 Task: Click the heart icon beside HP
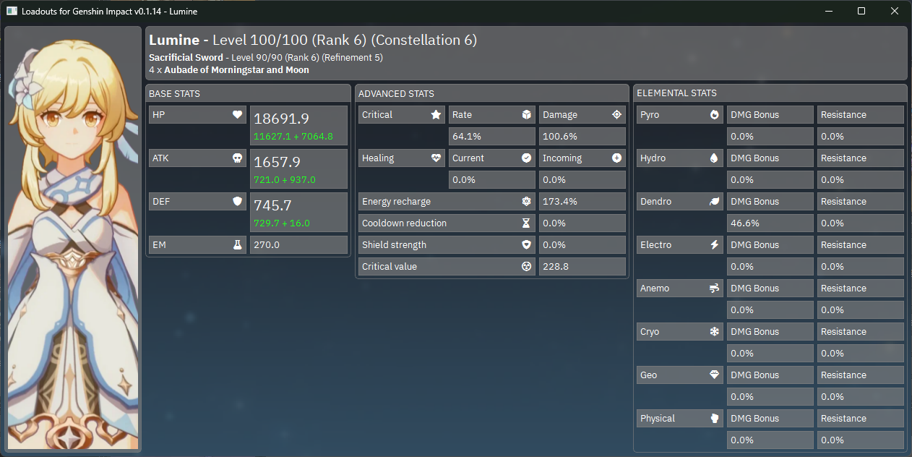click(237, 115)
